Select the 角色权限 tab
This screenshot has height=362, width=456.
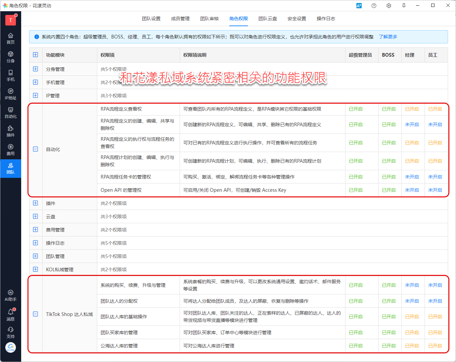pos(239,19)
